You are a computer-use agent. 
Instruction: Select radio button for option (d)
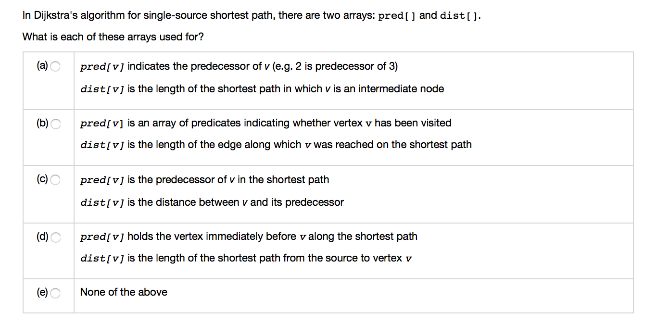pos(55,237)
